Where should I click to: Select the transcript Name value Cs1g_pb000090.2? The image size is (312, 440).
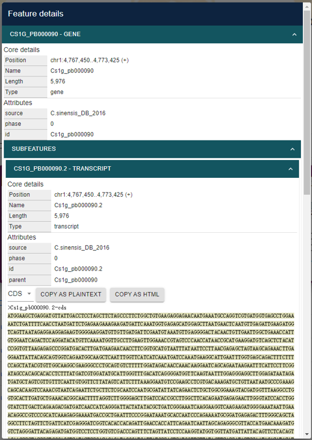[x=78, y=205]
